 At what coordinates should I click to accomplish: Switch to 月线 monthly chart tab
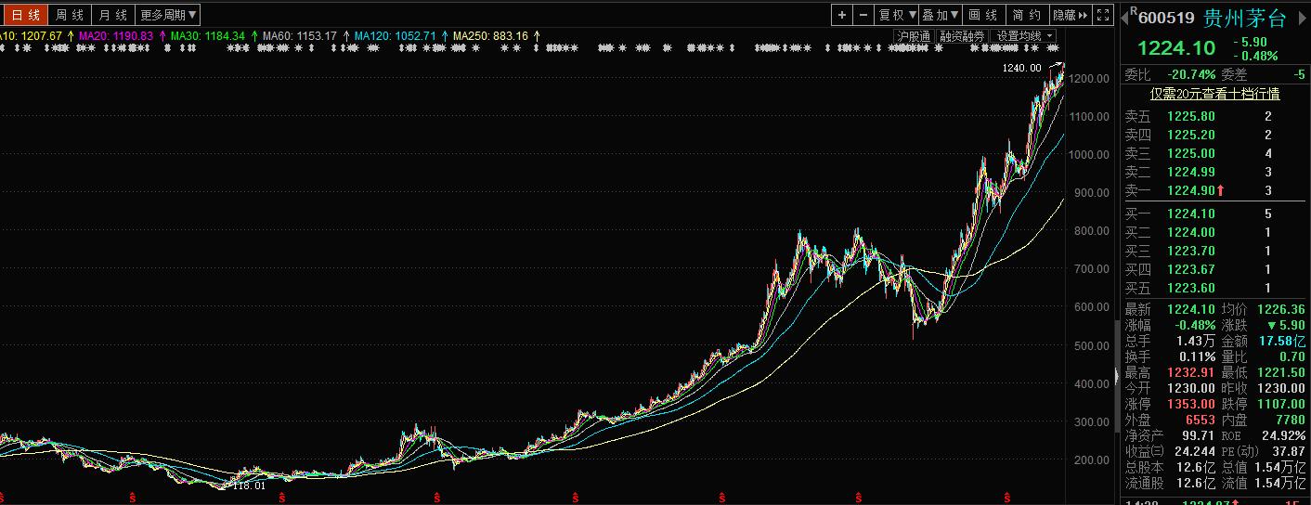tap(113, 15)
